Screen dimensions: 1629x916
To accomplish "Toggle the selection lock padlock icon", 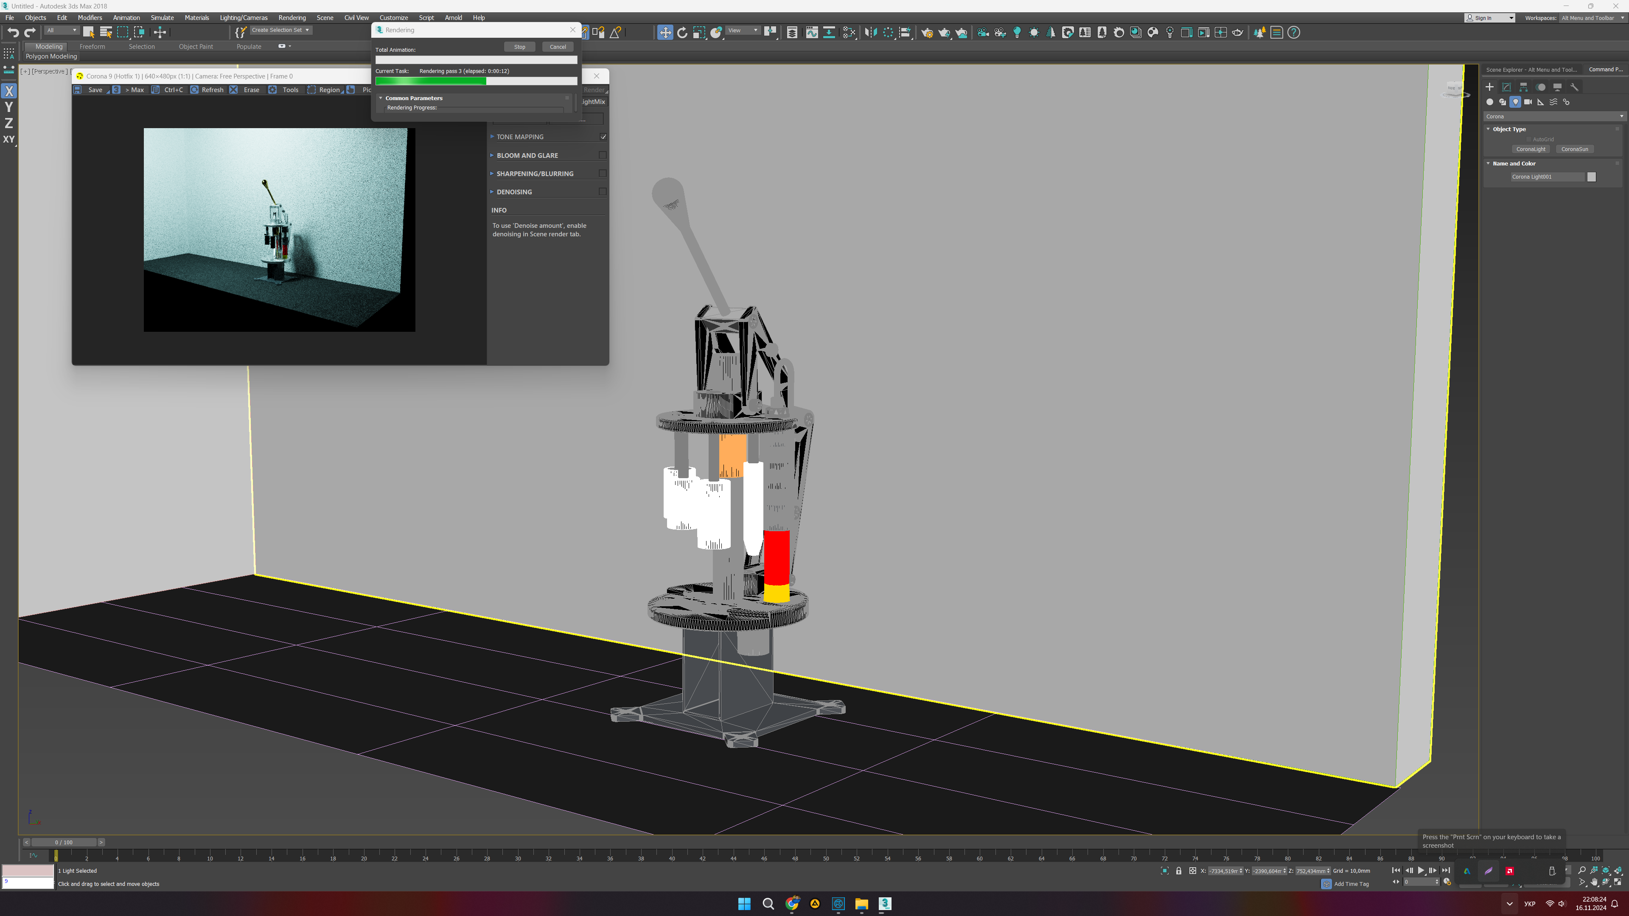I will point(1179,871).
